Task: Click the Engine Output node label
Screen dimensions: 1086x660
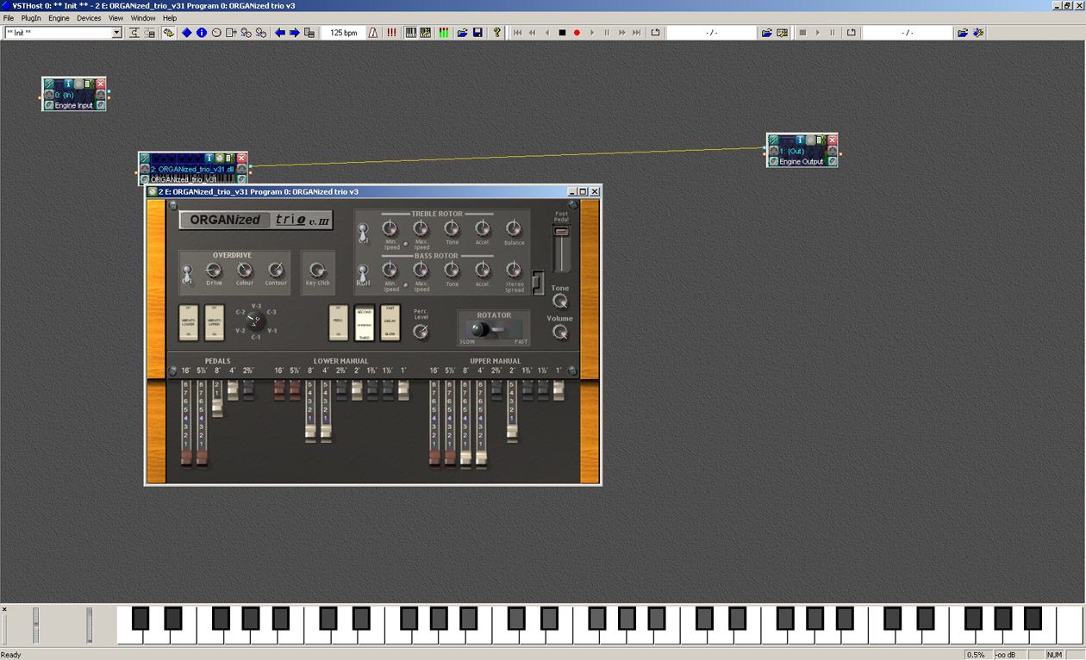Action: point(802,162)
